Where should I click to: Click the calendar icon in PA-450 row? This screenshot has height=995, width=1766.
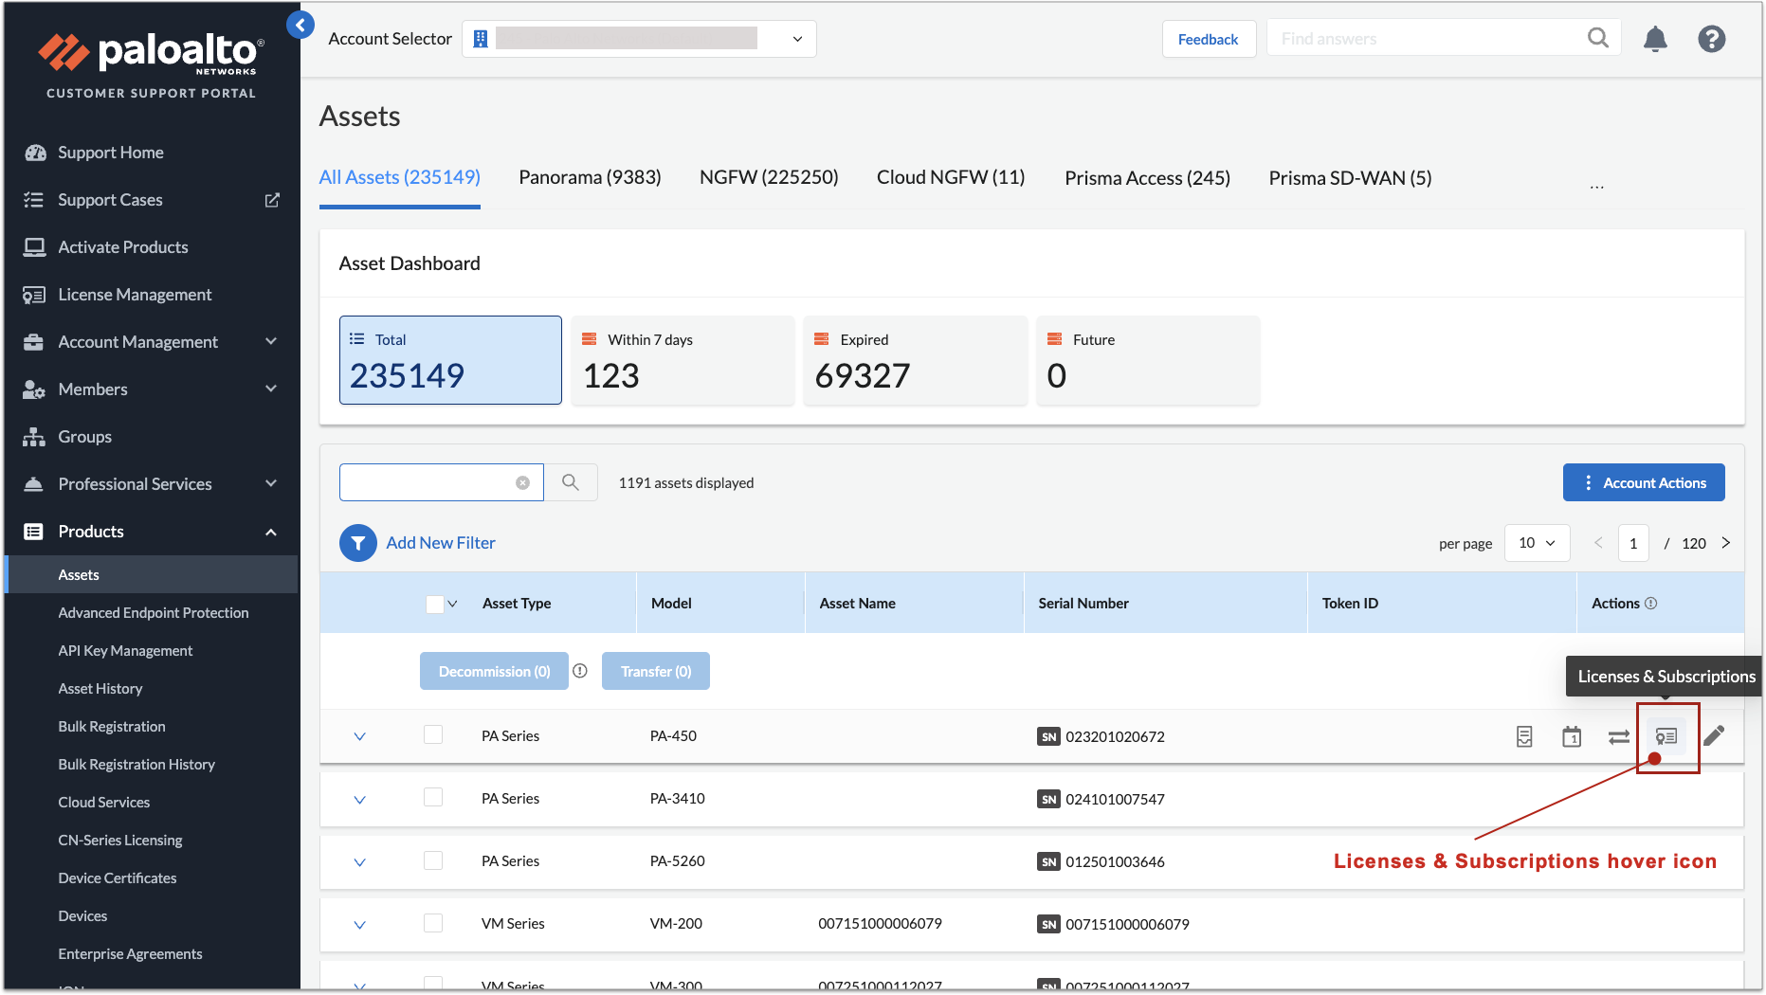click(x=1571, y=736)
